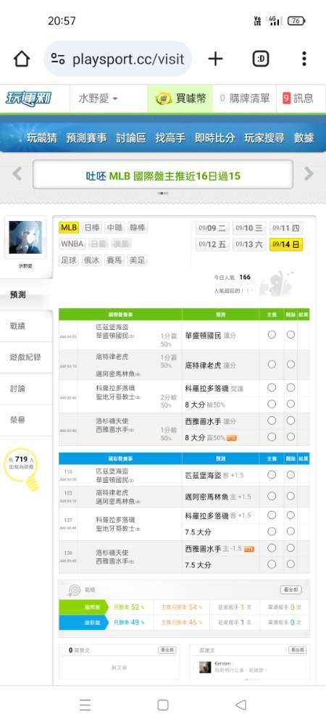Click the 吐呸 MLB 國際盤主推 banner link

click(x=163, y=175)
